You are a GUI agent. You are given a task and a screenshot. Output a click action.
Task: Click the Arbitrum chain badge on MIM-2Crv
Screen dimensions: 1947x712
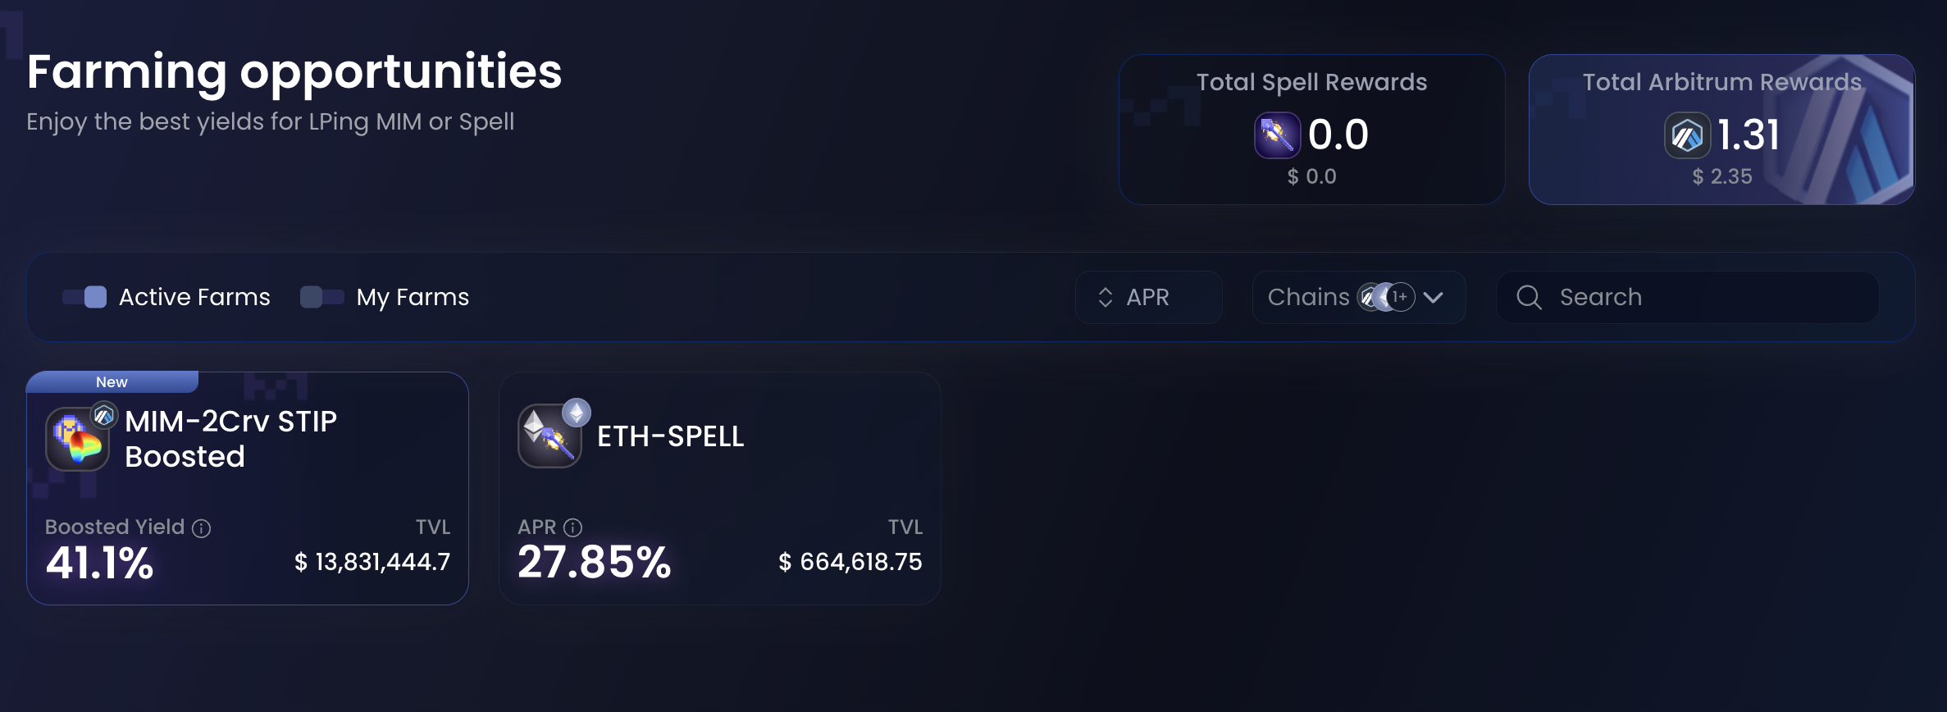[x=104, y=416]
